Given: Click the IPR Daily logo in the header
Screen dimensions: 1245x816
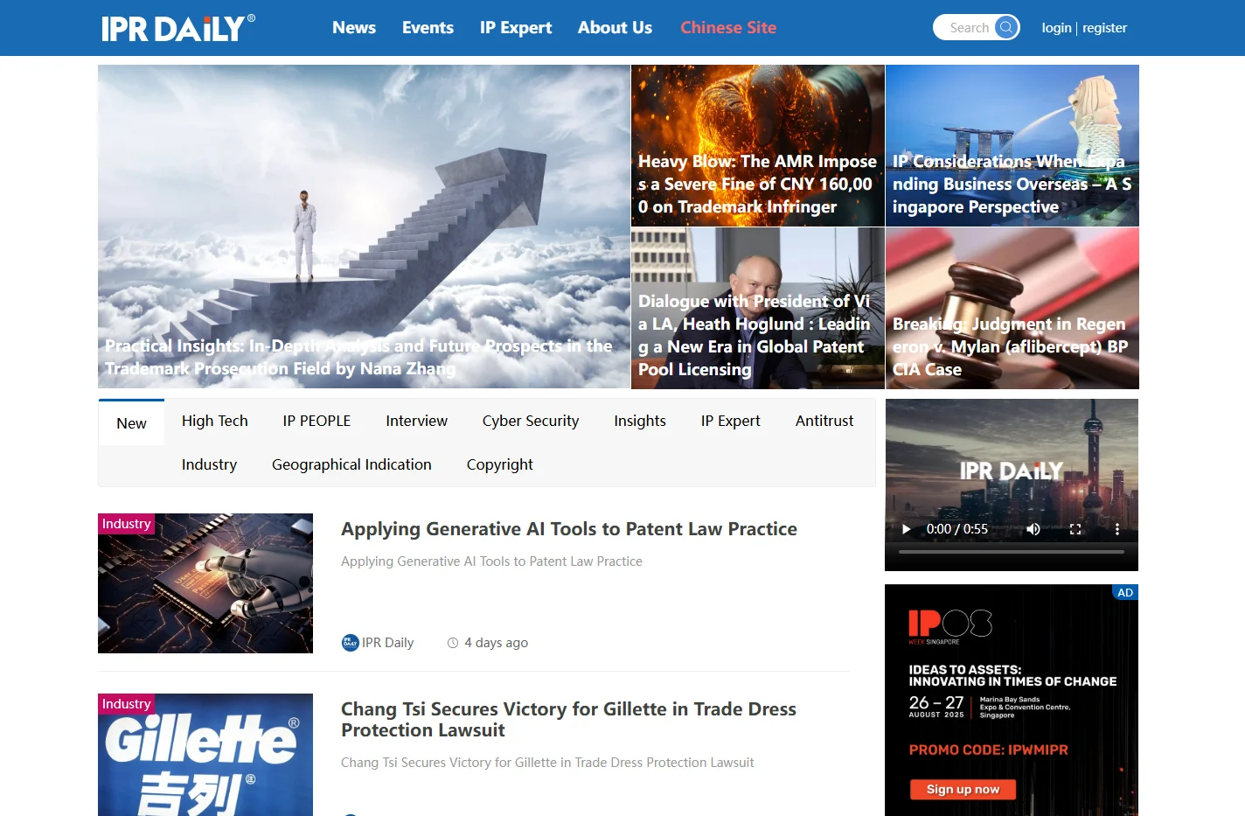Looking at the screenshot, I should click(178, 28).
